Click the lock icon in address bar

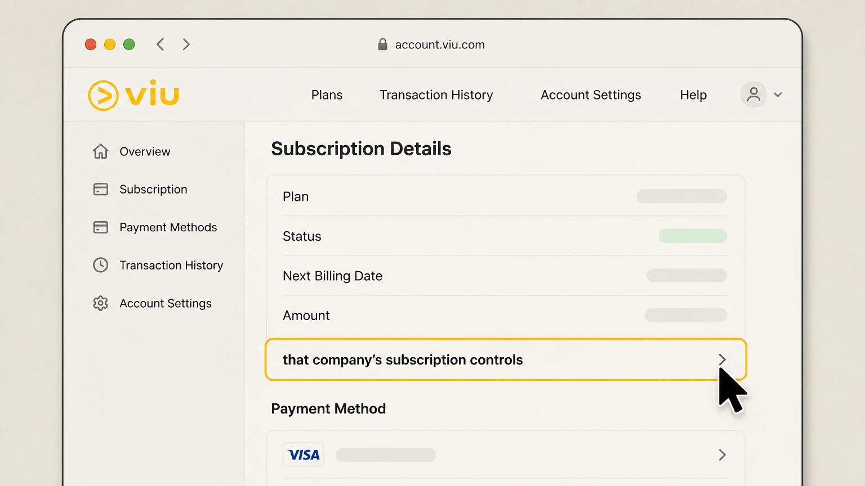(382, 44)
